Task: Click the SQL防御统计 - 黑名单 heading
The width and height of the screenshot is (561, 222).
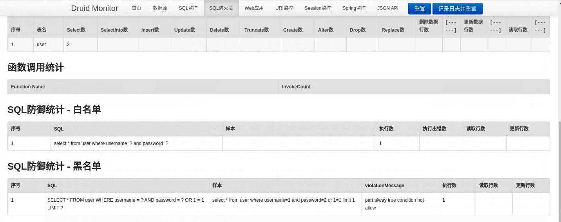Action: coord(54,166)
